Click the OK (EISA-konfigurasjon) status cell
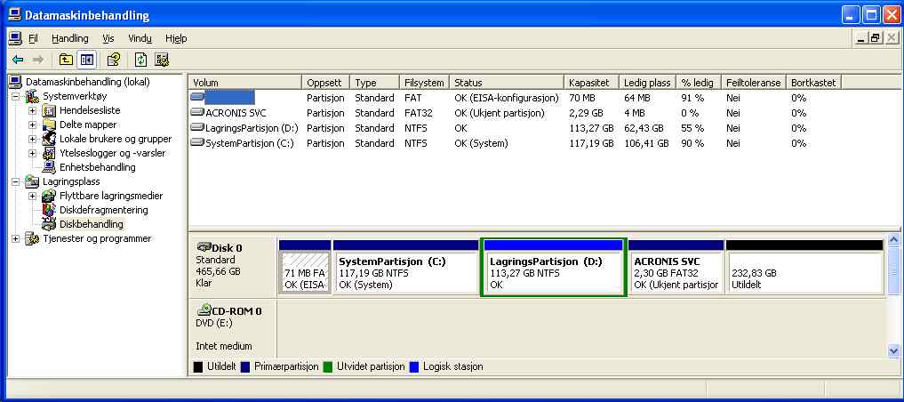Screen dimensions: 904x402 [x=507, y=98]
